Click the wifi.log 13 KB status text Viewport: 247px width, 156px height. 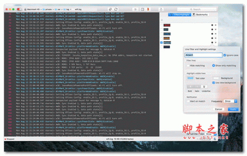[x=120, y=139]
